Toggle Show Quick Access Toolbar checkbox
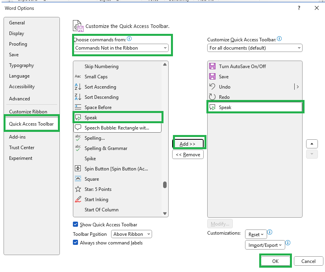This screenshot has width=325, height=272. 76,224
